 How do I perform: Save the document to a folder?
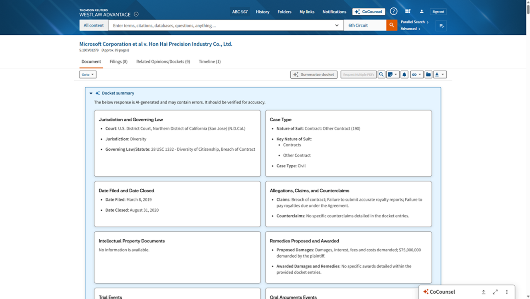coord(428,74)
